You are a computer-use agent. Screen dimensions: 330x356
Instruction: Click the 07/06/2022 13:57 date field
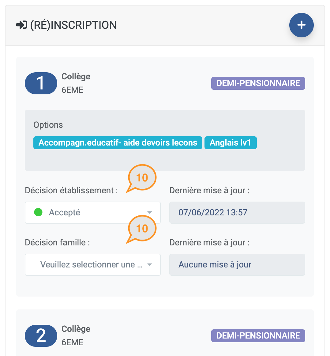[x=237, y=213]
